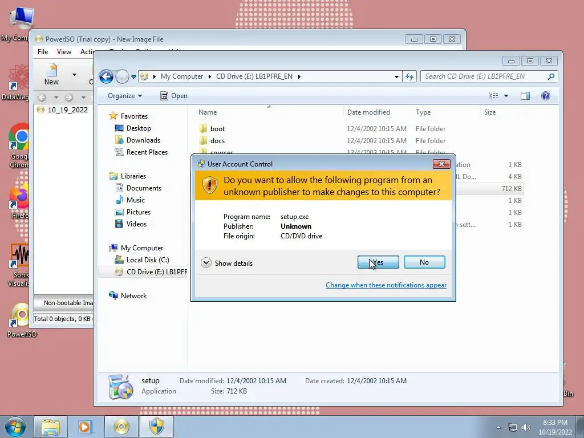Open Windows Explorer from the taskbar
584x438 pixels.
point(51,427)
